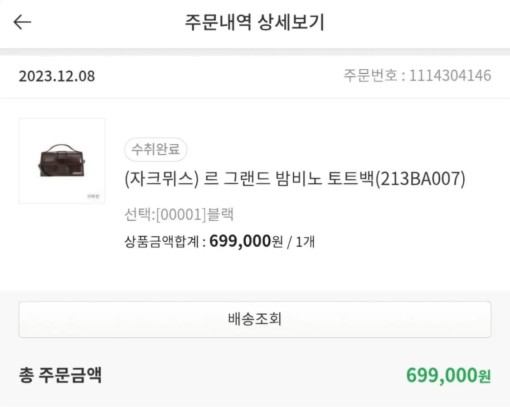The height and width of the screenshot is (407, 510).
Task: Select the option text 선택:[00001]블랙
Action: pos(179,215)
